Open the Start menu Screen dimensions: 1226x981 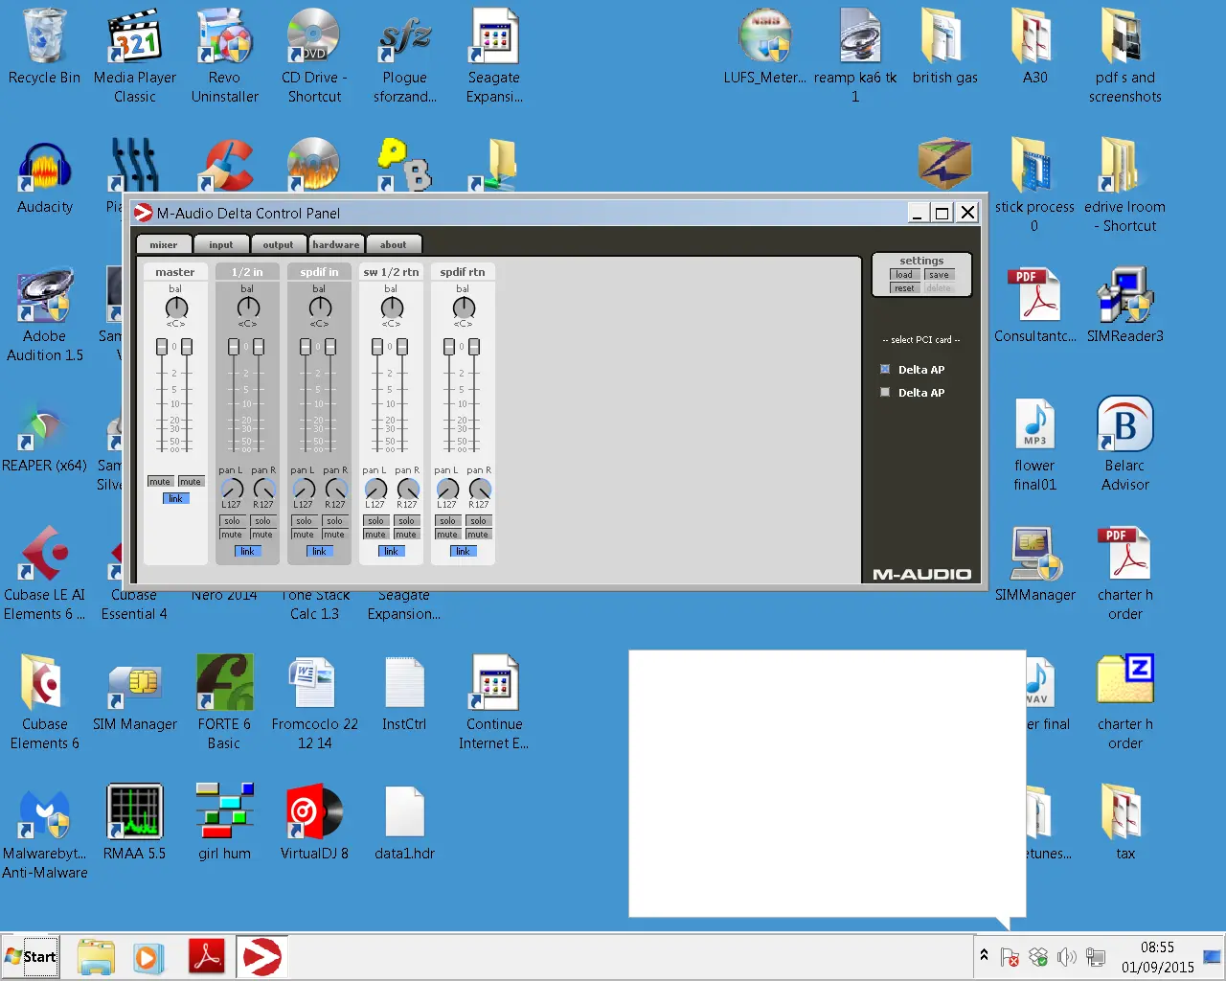click(31, 957)
